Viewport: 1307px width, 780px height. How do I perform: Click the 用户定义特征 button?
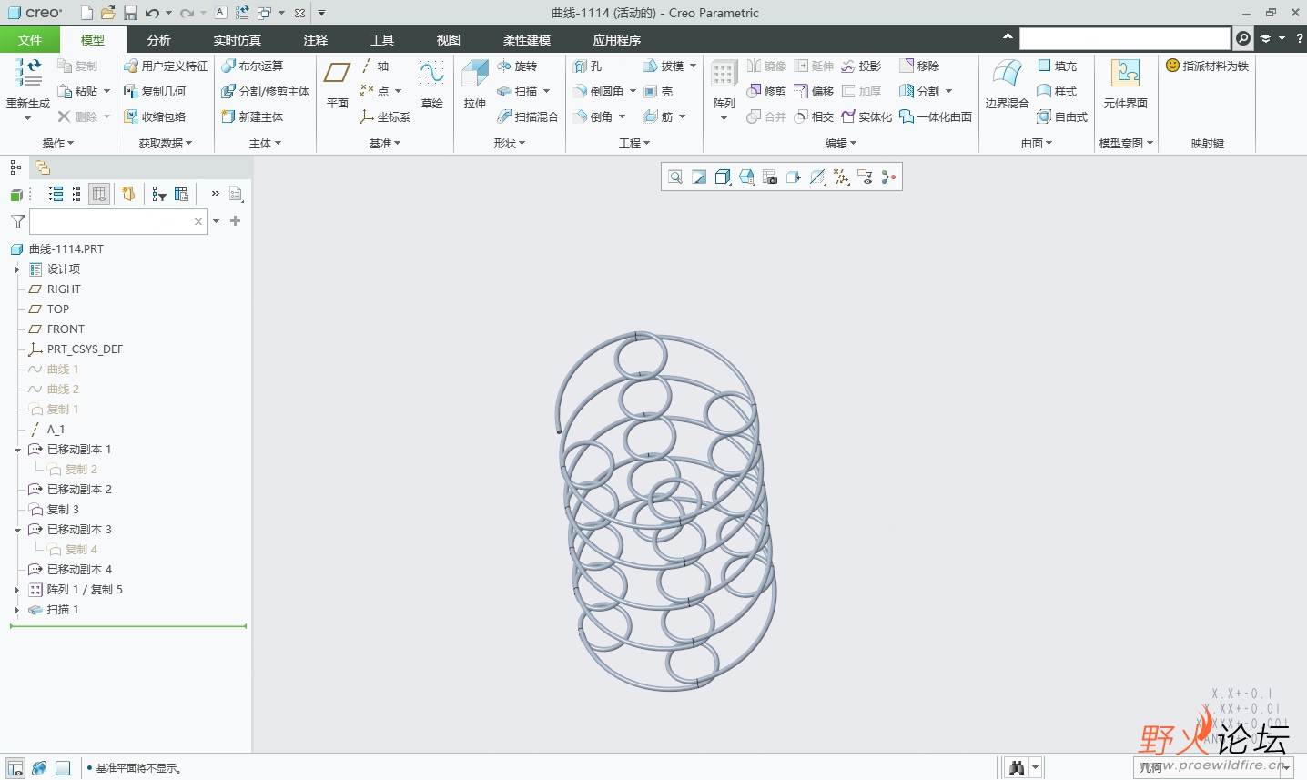click(x=166, y=66)
